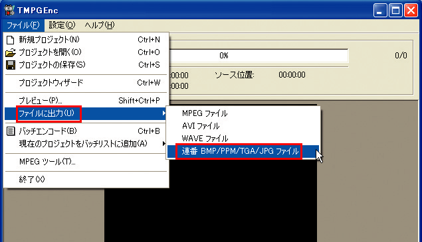Select WAVE ファイル output option

click(x=243, y=139)
